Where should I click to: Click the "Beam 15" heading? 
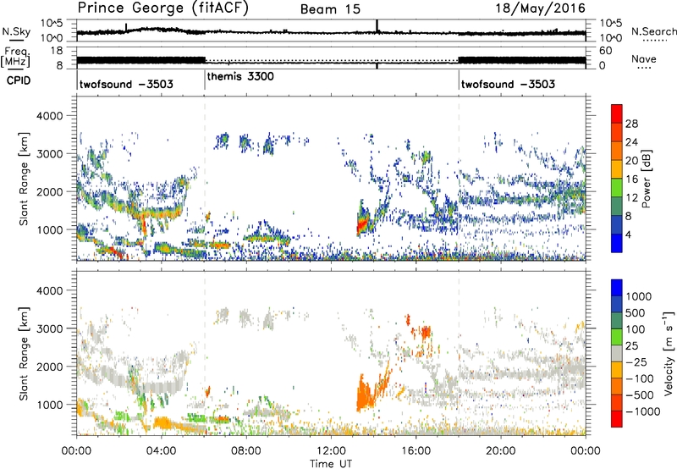(330, 9)
